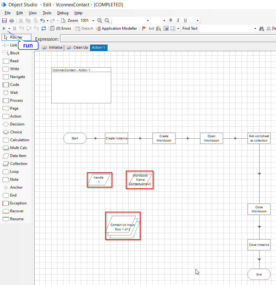The image size is (276, 285).
Task: Expand the font name dropdown
Action: pyautogui.click(x=148, y=21)
